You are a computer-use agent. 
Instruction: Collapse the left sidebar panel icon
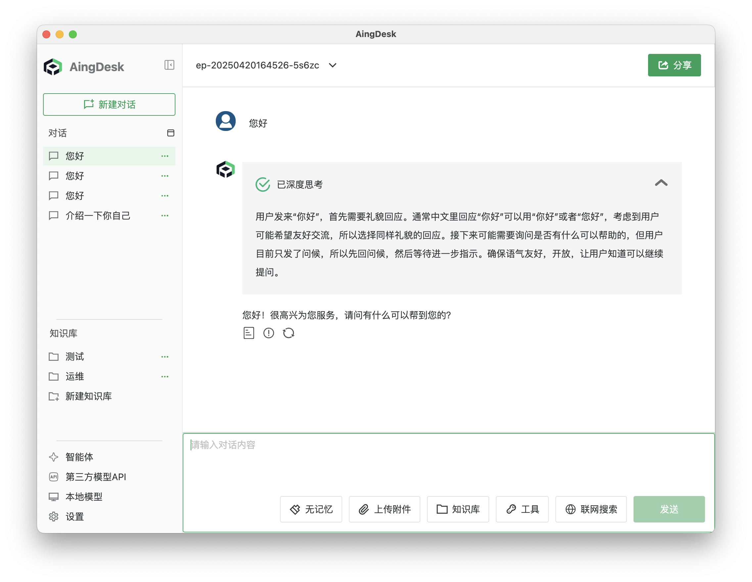[x=169, y=65]
